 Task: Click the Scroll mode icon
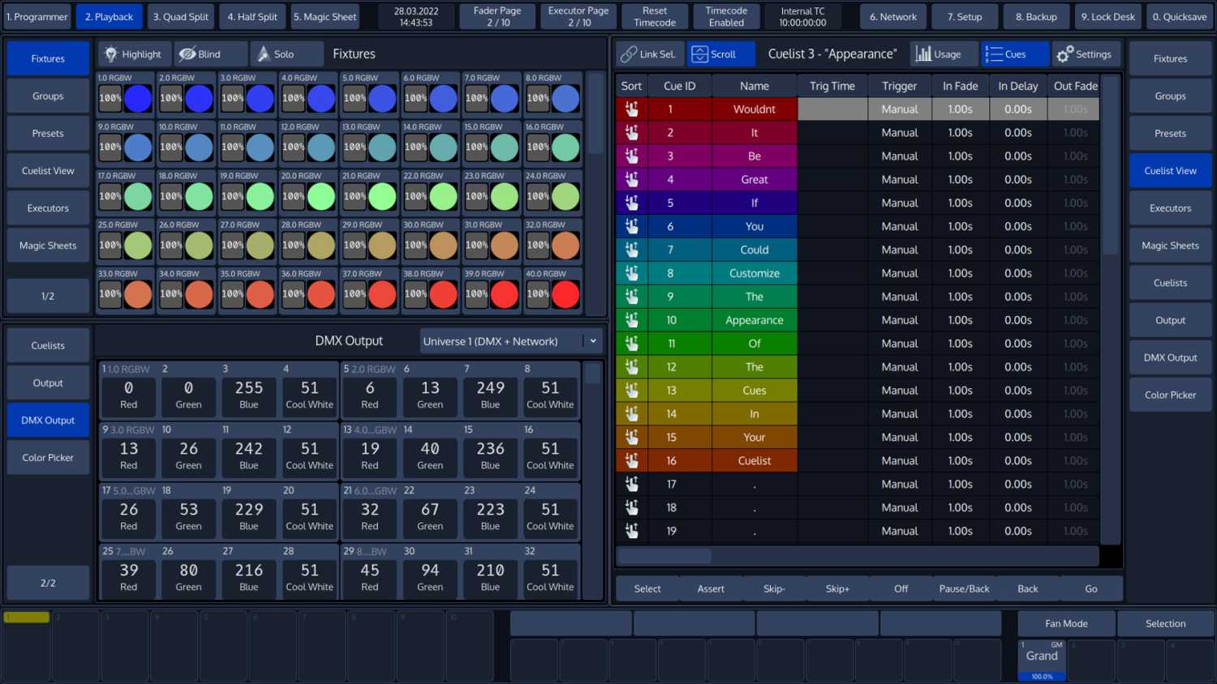(699, 54)
